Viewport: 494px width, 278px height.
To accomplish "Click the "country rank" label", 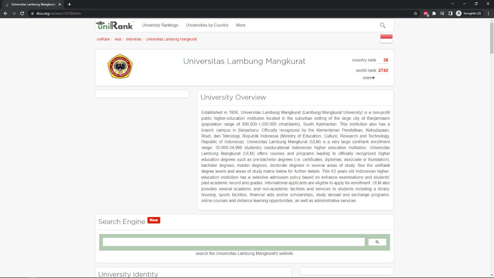I will click(364, 60).
